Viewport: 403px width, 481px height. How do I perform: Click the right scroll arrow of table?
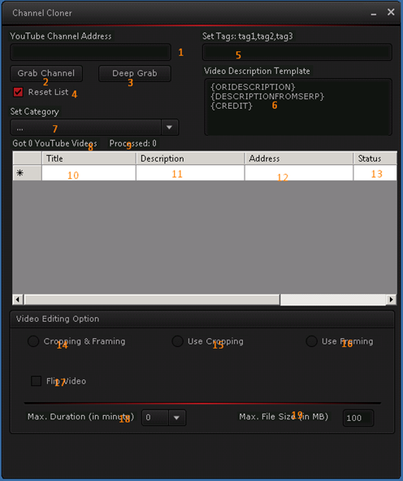[x=391, y=299]
